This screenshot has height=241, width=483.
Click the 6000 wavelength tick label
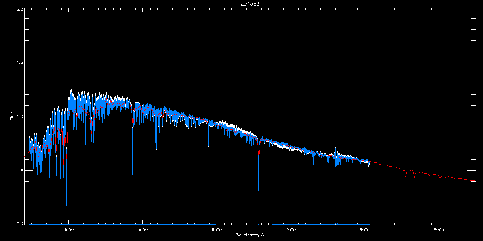(x=217, y=230)
